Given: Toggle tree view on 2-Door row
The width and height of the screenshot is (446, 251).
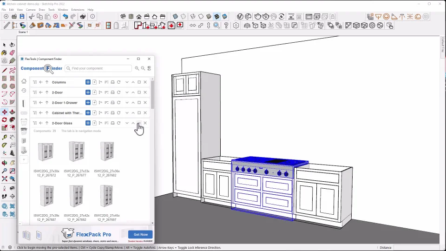Looking at the screenshot, I should [35, 92].
